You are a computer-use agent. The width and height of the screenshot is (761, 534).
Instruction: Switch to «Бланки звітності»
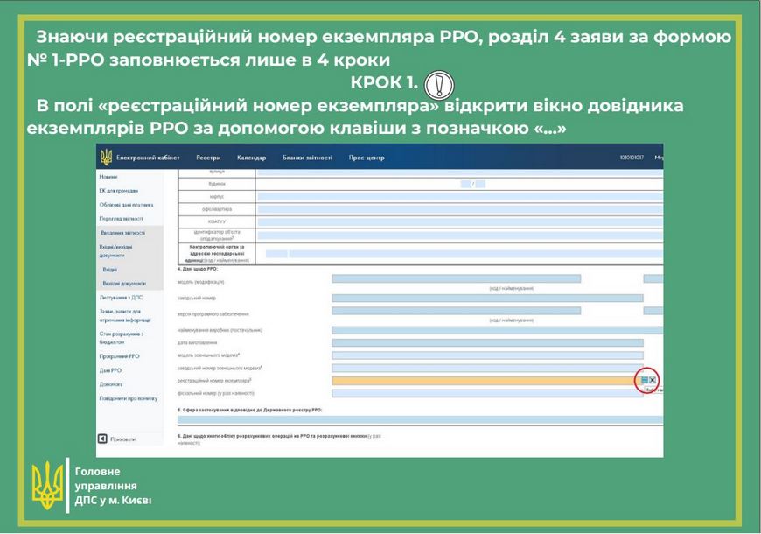pyautogui.click(x=310, y=159)
